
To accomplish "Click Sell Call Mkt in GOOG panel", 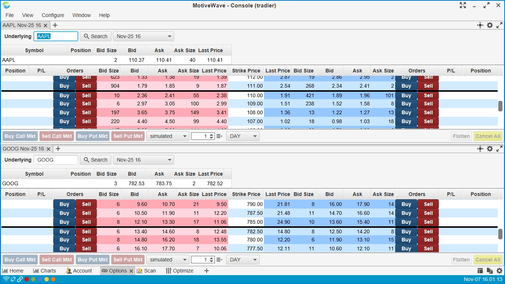I will tap(57, 260).
